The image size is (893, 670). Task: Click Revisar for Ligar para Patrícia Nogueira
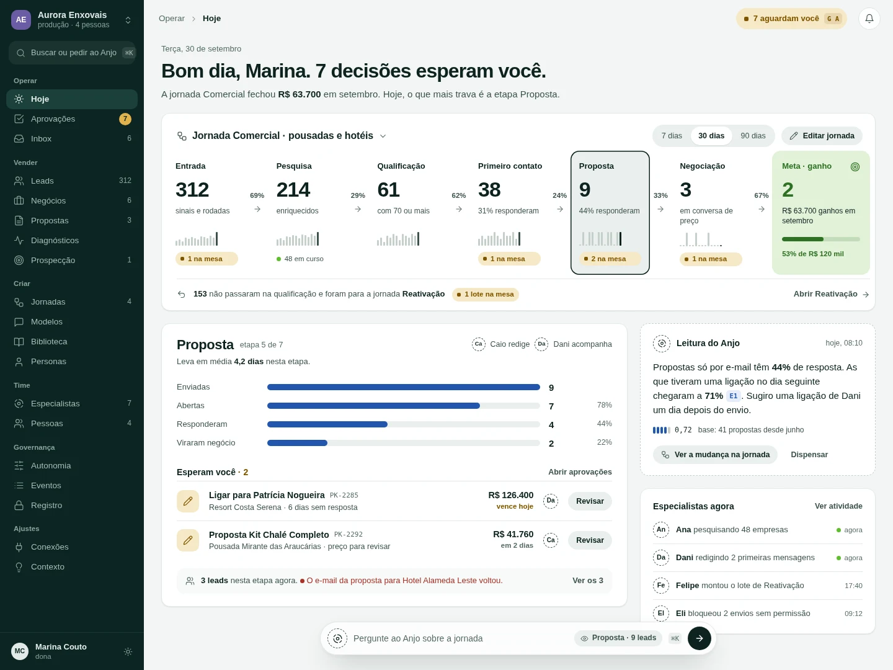[590, 501]
